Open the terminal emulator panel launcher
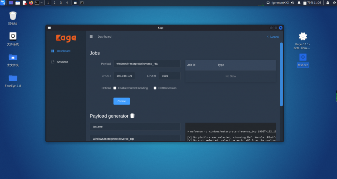This screenshot has width=337, height=179. (x=37, y=3)
